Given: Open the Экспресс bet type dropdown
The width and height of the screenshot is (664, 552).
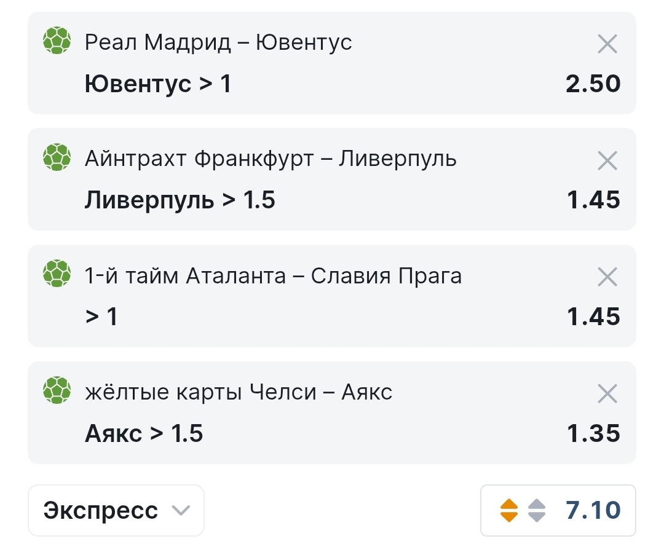Looking at the screenshot, I should pyautogui.click(x=116, y=510).
